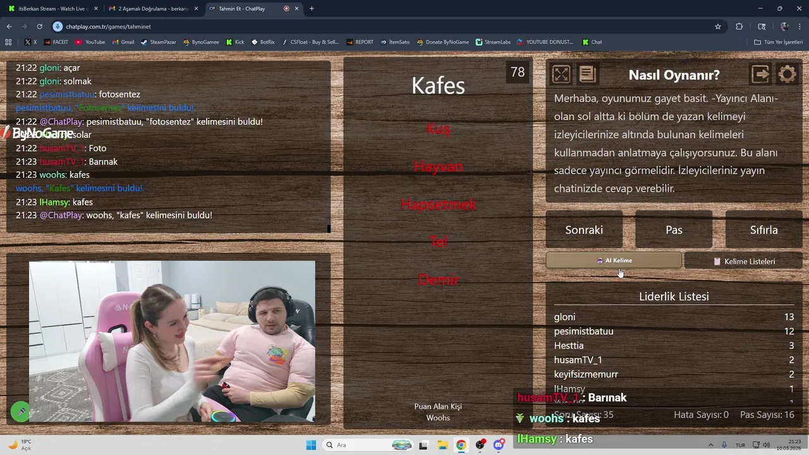
Task: Click the timer value 78
Action: point(518,72)
